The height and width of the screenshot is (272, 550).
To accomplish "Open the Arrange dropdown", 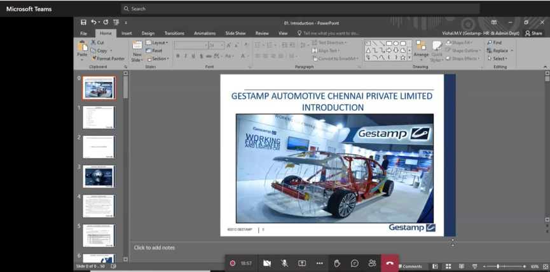I will pos(421,50).
